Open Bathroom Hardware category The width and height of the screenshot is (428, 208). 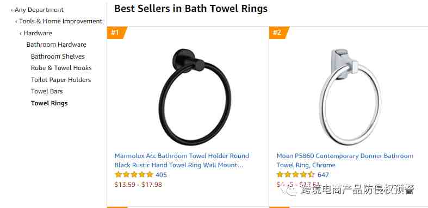pos(56,45)
